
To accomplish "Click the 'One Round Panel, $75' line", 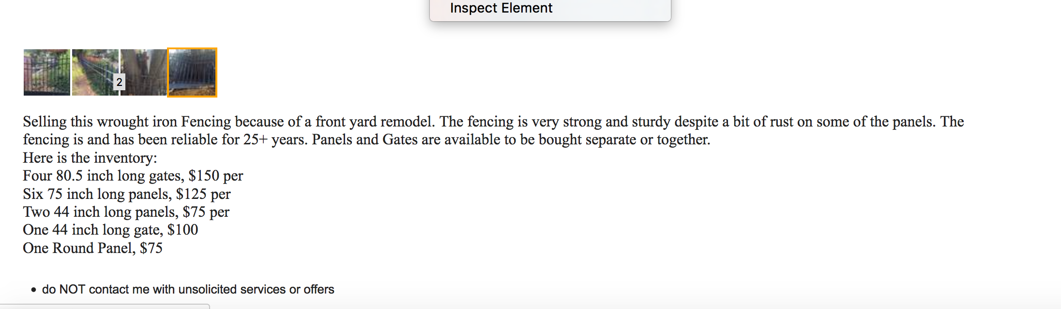I will pos(92,248).
